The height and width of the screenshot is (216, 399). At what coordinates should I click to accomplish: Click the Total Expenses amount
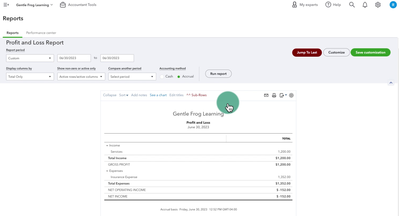click(x=283, y=184)
